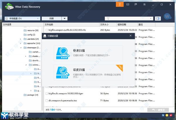Expand the shader... folder node
The height and width of the screenshot is (120, 176).
[x=26, y=56]
